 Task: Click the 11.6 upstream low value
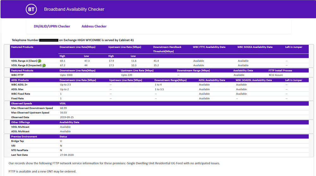point(133,61)
